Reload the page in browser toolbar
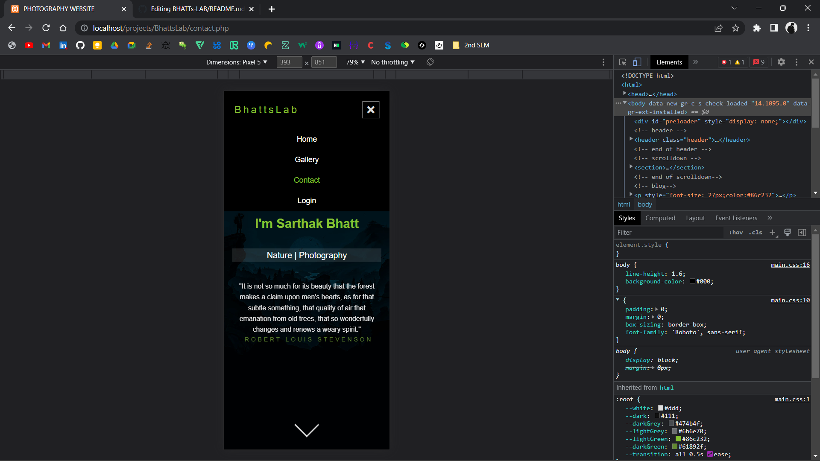Screen dimensions: 820x461 coord(46,28)
